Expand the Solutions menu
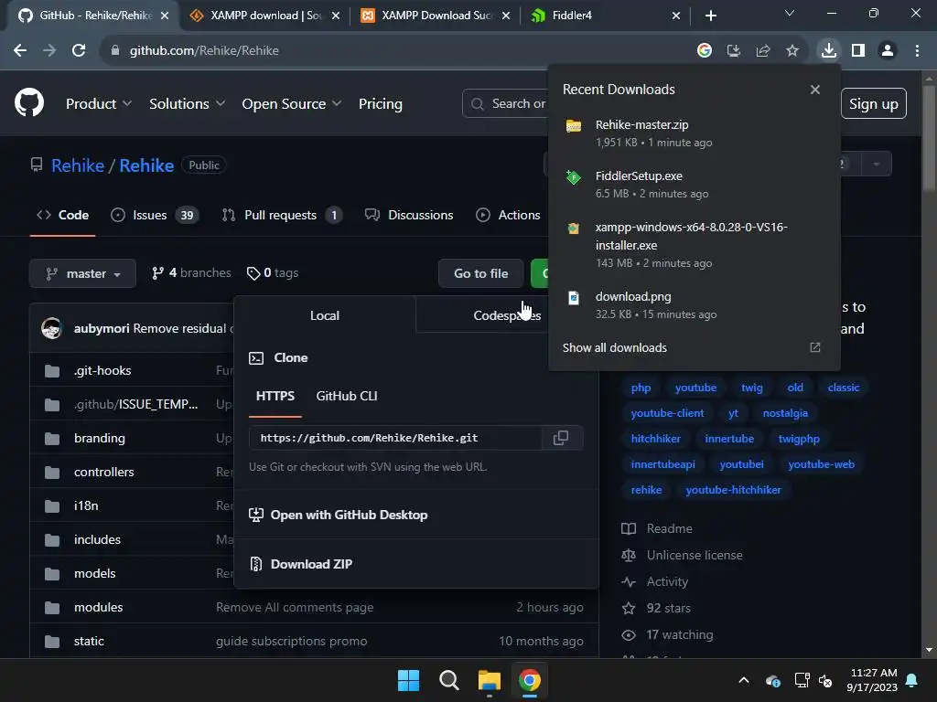937x702 pixels. click(187, 104)
